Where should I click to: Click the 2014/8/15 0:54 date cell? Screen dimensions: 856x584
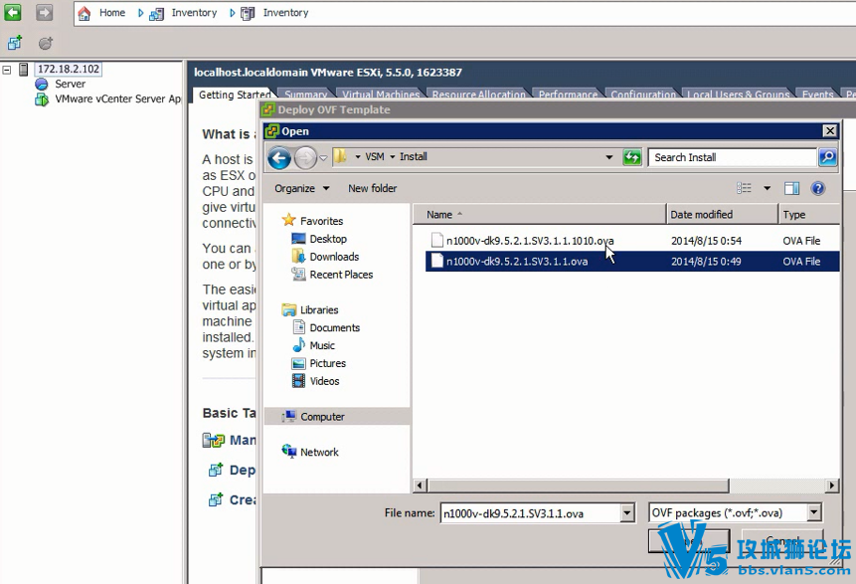[706, 241]
